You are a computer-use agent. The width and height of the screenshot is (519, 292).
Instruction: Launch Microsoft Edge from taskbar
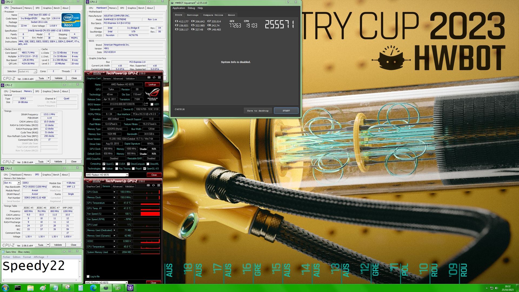pos(93,288)
